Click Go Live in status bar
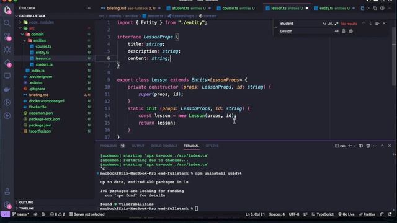Viewport: 397px width, 223px height. [346, 214]
